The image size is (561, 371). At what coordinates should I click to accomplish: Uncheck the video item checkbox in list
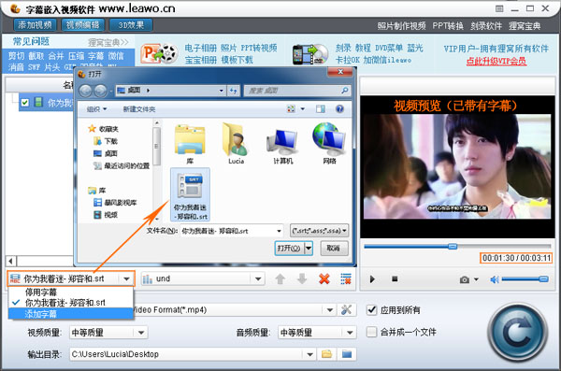[24, 103]
